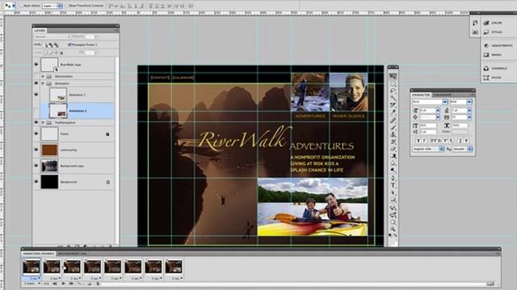Select the Brush tool
Viewport: 517px width, 290px height.
[x=393, y=127]
